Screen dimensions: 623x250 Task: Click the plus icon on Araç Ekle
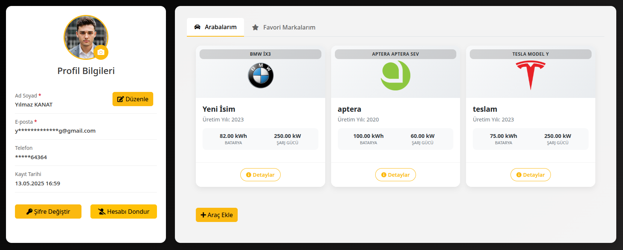click(203, 215)
